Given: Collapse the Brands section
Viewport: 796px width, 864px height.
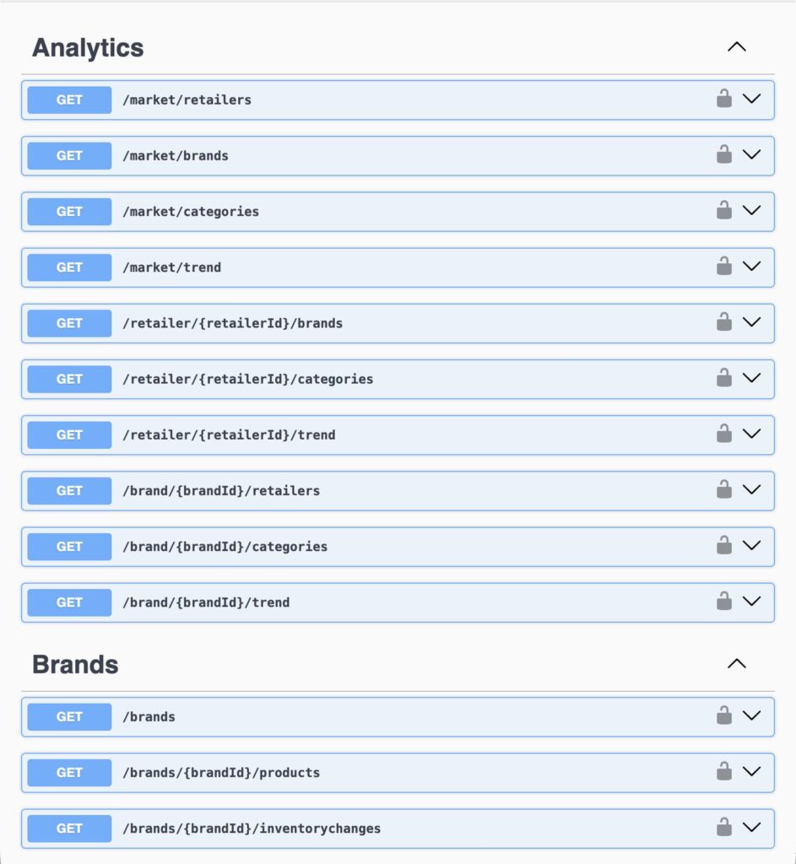Looking at the screenshot, I should coord(736,664).
